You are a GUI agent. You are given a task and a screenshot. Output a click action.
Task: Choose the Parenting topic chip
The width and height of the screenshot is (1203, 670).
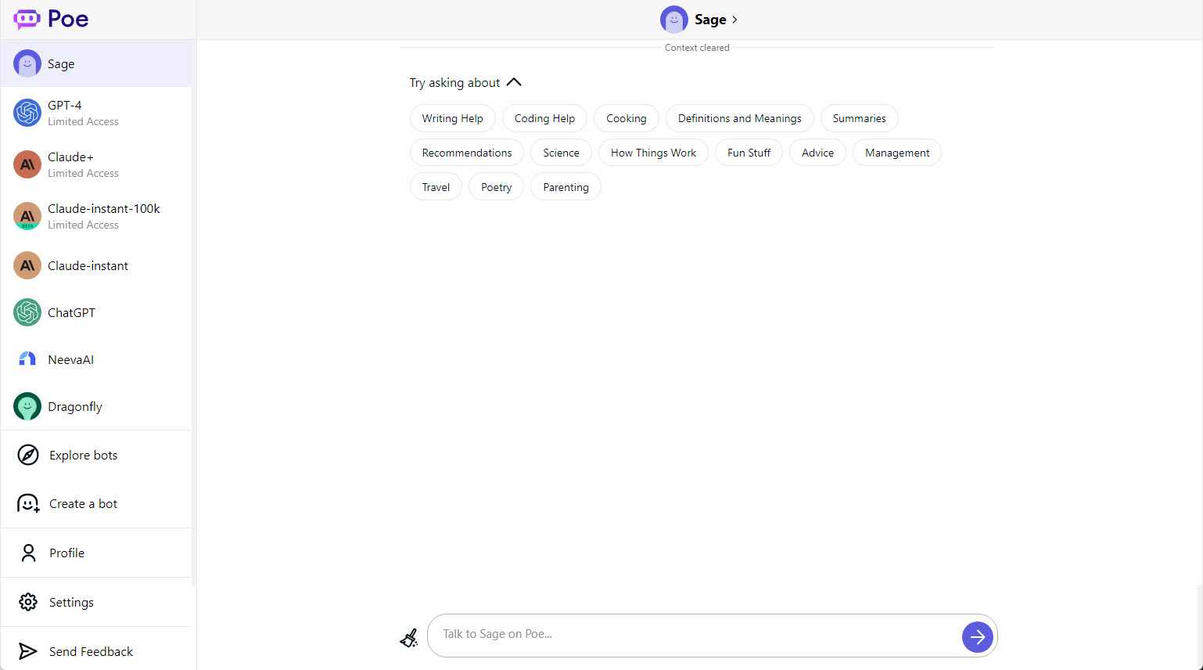pyautogui.click(x=566, y=187)
